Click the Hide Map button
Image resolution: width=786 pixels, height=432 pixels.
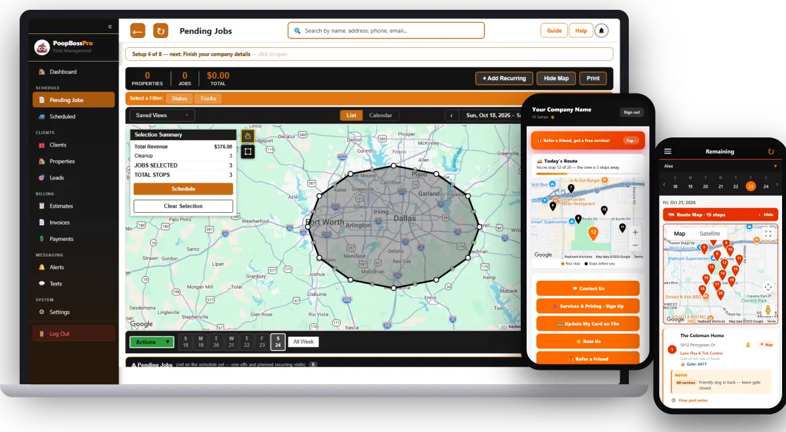[556, 79]
